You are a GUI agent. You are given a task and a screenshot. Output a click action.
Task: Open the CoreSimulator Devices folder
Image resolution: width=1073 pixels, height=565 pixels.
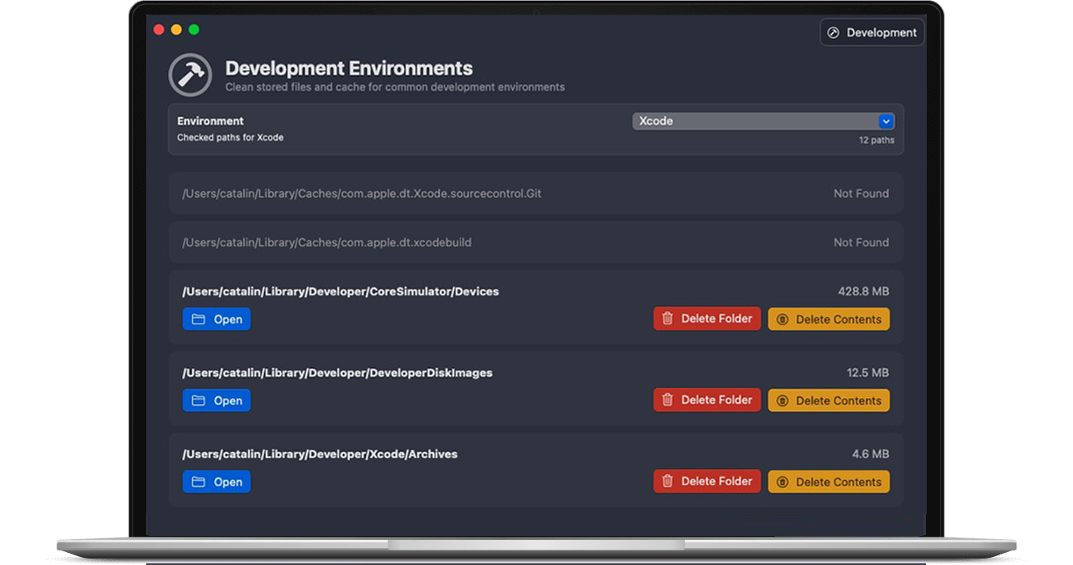(217, 319)
